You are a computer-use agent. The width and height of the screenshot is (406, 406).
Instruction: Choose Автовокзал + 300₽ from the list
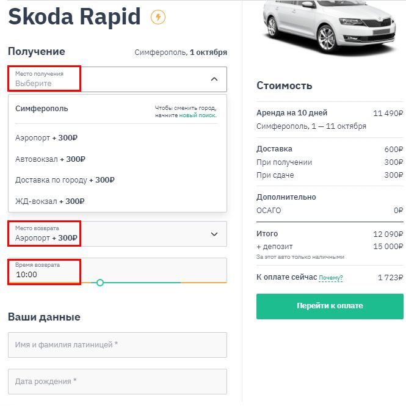point(50,159)
